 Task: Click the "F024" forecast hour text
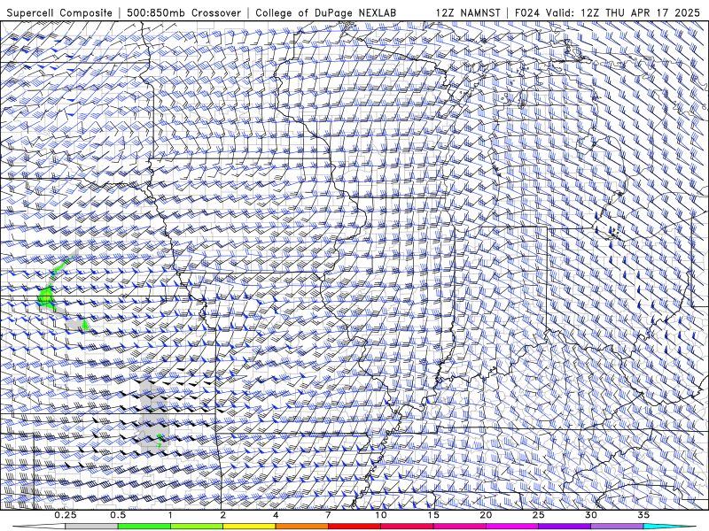click(528, 13)
